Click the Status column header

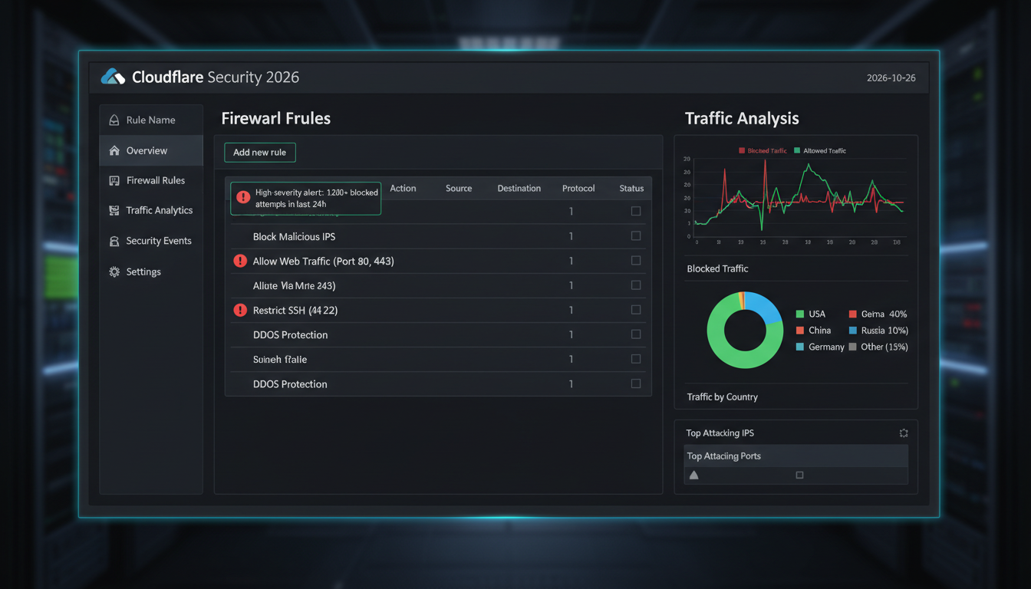tap(631, 188)
